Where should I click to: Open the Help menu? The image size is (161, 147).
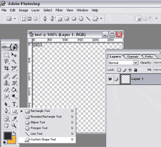click(95, 10)
